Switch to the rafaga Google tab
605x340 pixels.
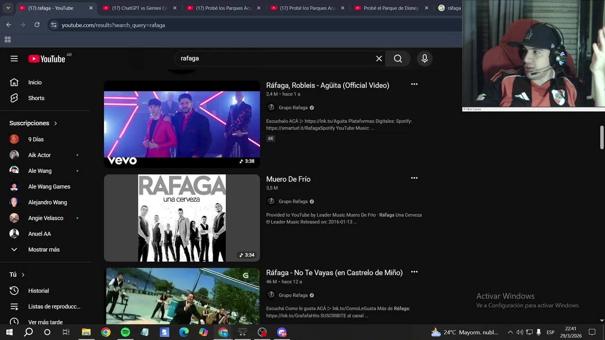coord(449,8)
